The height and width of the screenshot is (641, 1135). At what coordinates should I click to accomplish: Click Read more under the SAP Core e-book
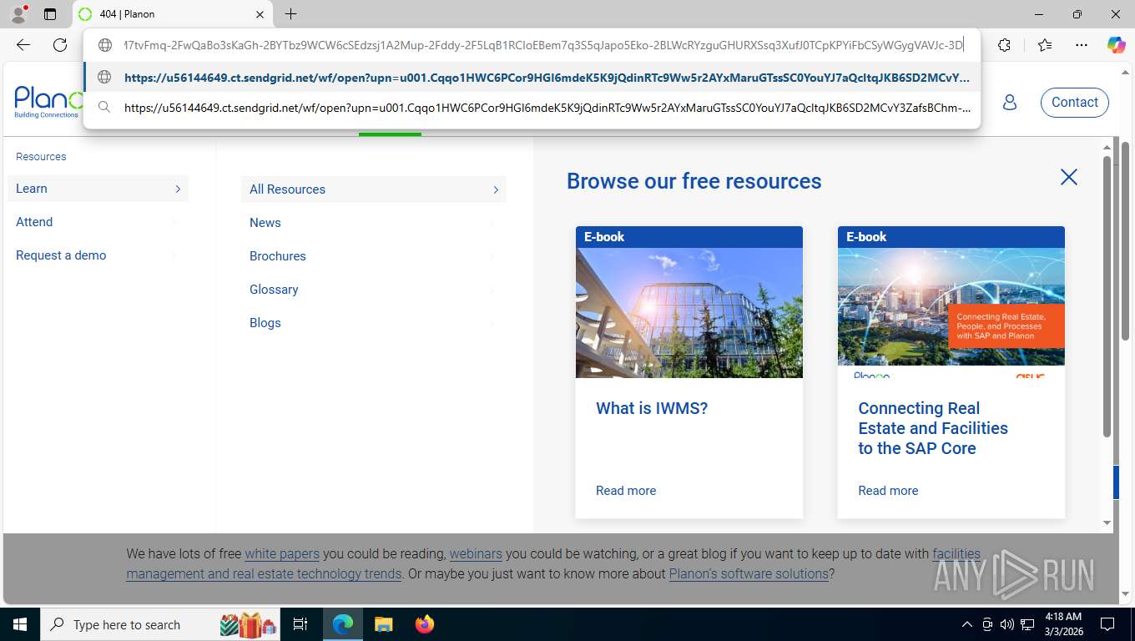[x=888, y=491]
